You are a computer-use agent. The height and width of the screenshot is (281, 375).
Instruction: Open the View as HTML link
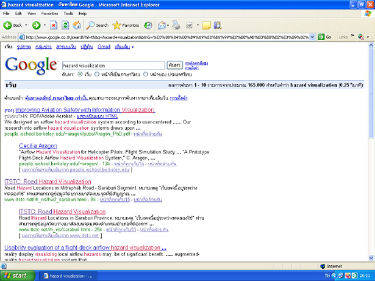(97, 116)
